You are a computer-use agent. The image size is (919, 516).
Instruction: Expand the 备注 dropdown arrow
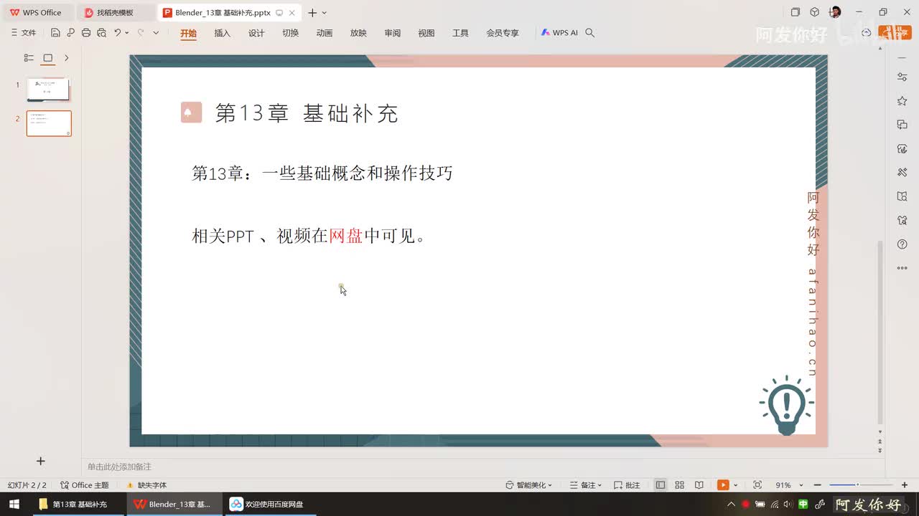600,485
